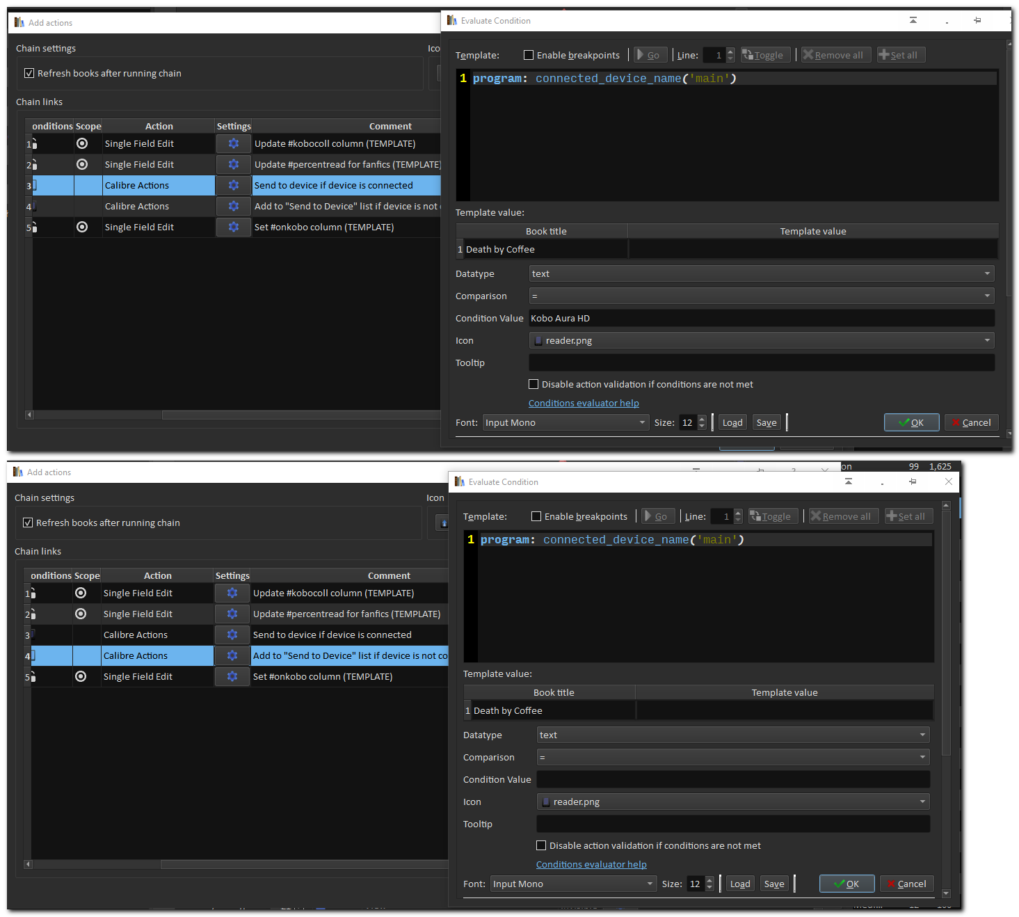The image size is (1019, 917).
Task: Select Set #onkobo scope icon, row 4 selected window
Action: coord(81,676)
